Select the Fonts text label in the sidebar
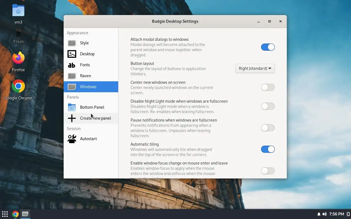Screen dimensions: 351x219 [85, 65]
